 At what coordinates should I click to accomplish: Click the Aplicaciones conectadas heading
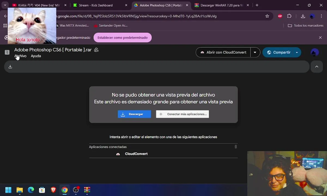pos(108,147)
